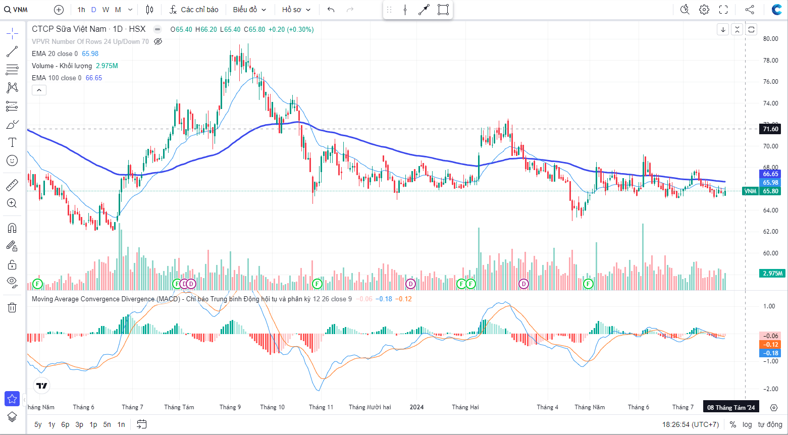Open Các chỉ báo indicators
The image size is (788, 435).
pos(194,10)
